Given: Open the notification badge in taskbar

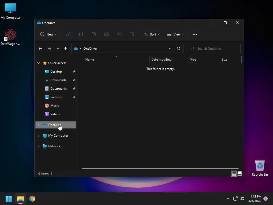Looking at the screenshot, I should pos(266,199).
